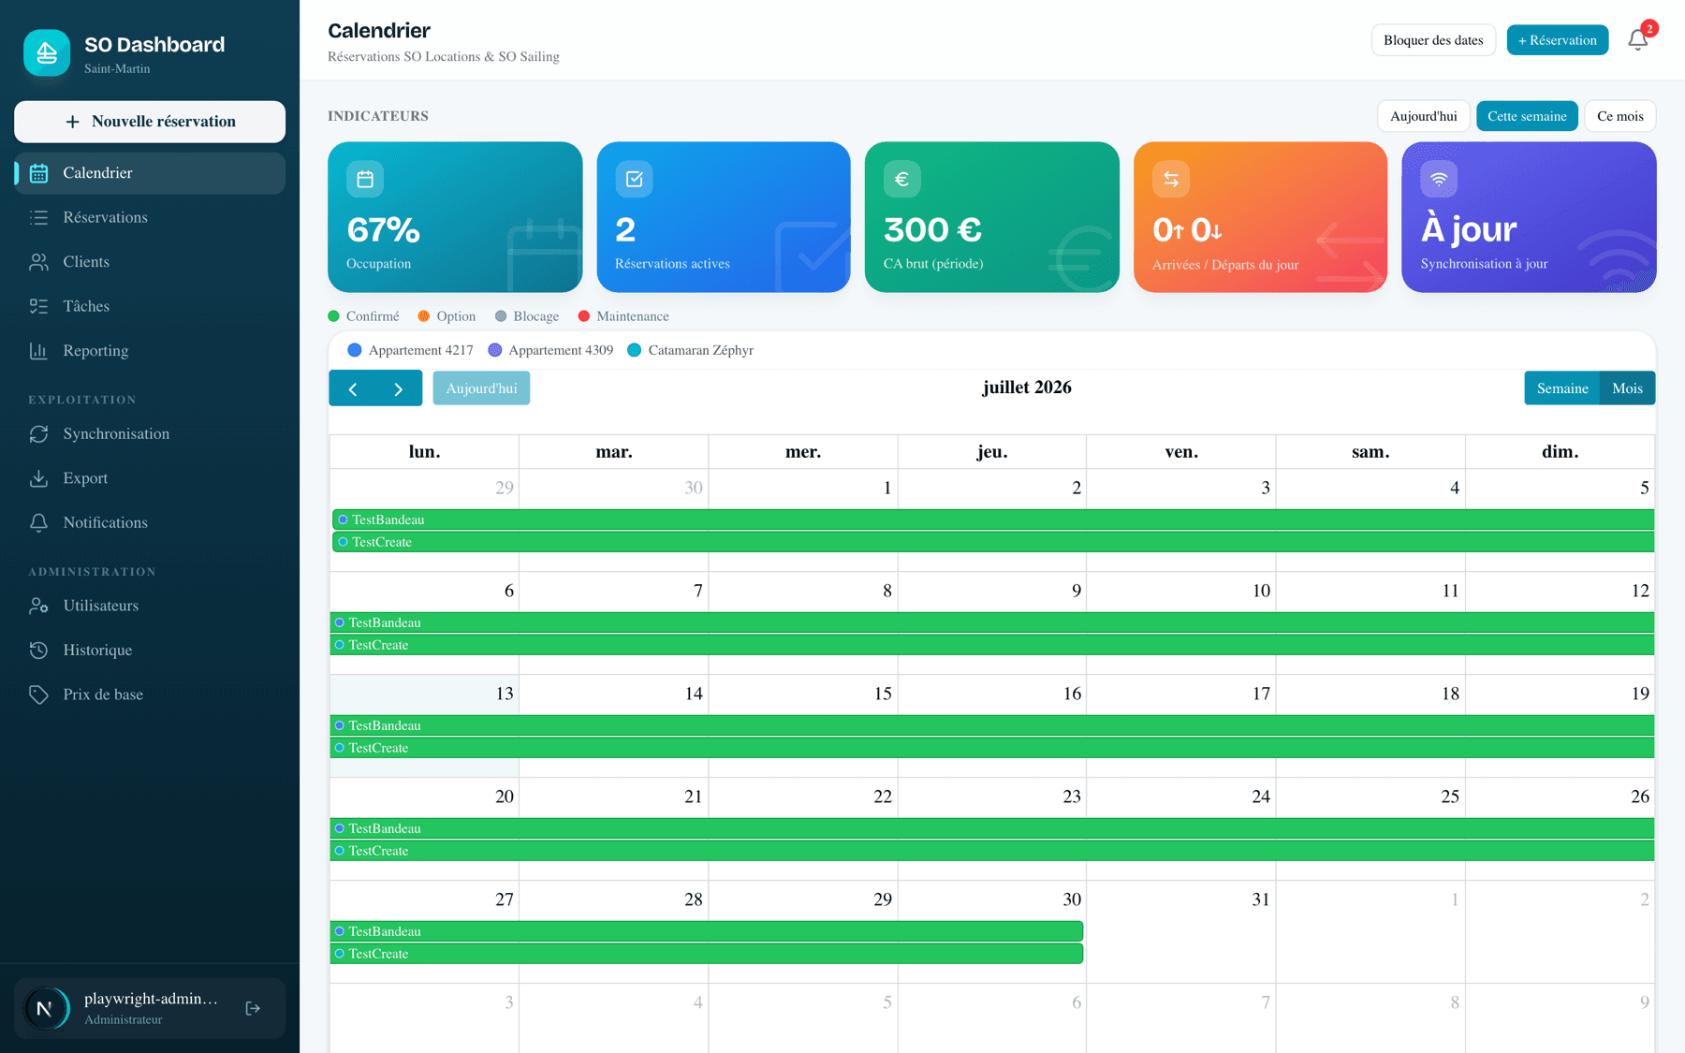1685x1053 pixels.
Task: Go to the previous month arrow
Action: point(353,388)
